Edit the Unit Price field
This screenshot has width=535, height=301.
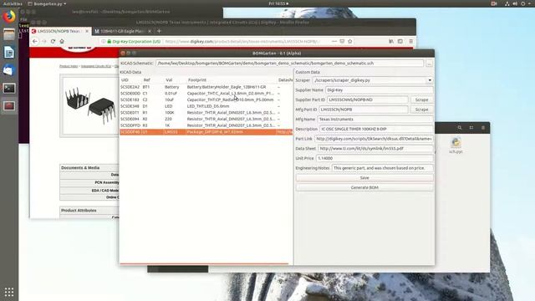click(374, 158)
